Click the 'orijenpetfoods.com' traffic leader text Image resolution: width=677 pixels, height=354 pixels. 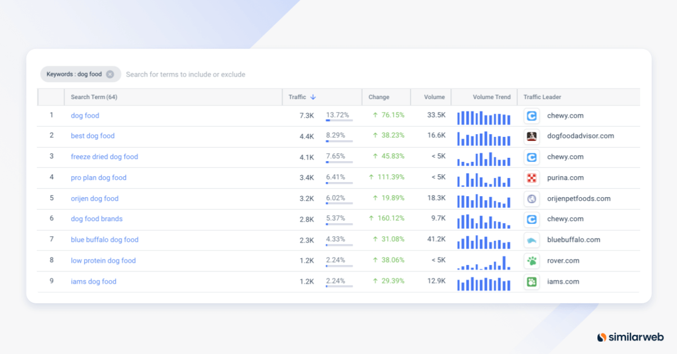(x=579, y=198)
